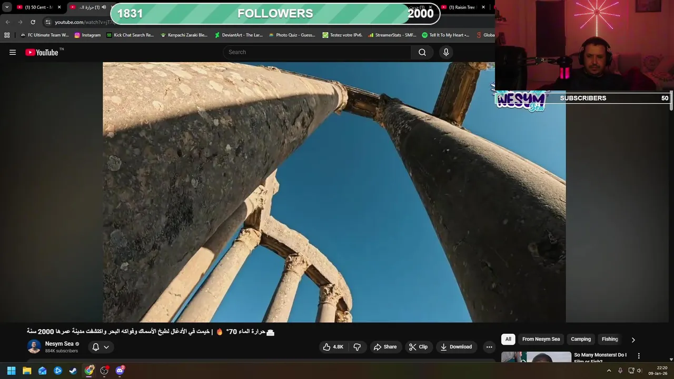Open Chrome from the taskbar
674x379 pixels.
click(x=89, y=371)
